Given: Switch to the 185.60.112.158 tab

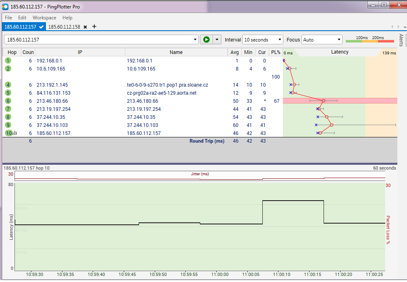Looking at the screenshot, I should pos(64,27).
